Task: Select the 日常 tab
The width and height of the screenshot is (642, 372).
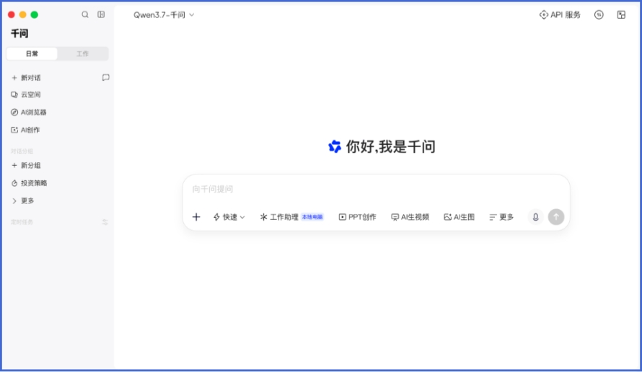Action: 32,53
